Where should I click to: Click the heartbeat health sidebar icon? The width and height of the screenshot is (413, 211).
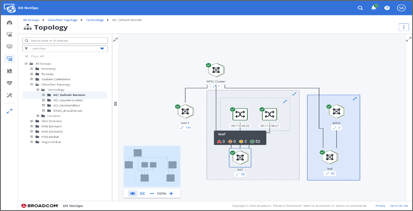coord(9,83)
